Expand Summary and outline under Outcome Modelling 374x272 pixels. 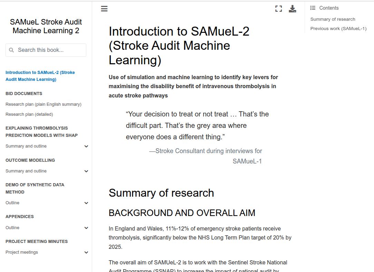[86, 171]
